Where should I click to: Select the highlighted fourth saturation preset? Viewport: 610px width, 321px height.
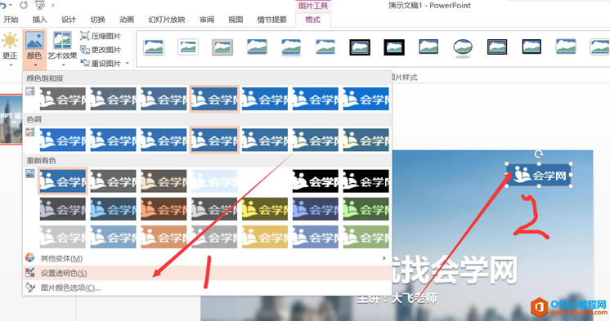[214, 99]
